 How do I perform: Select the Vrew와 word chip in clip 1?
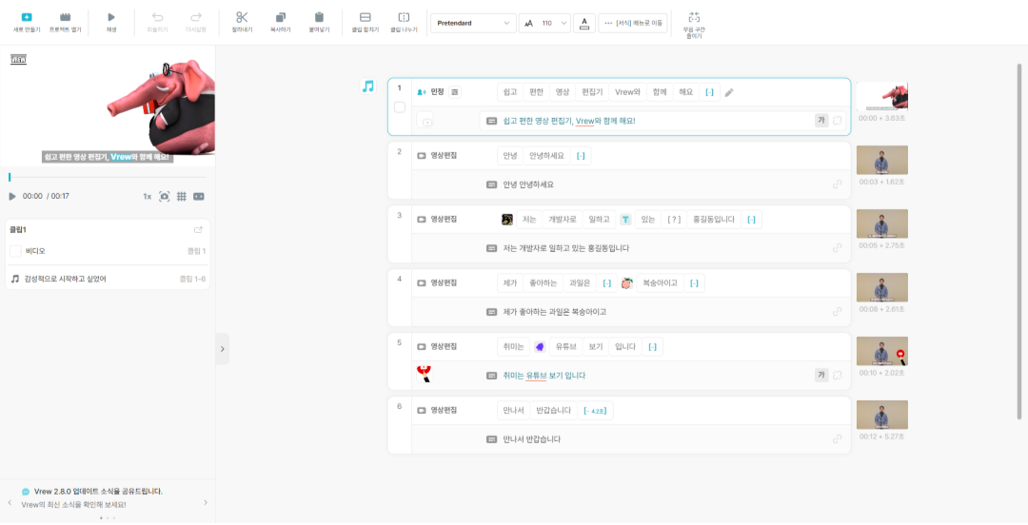[x=627, y=92]
